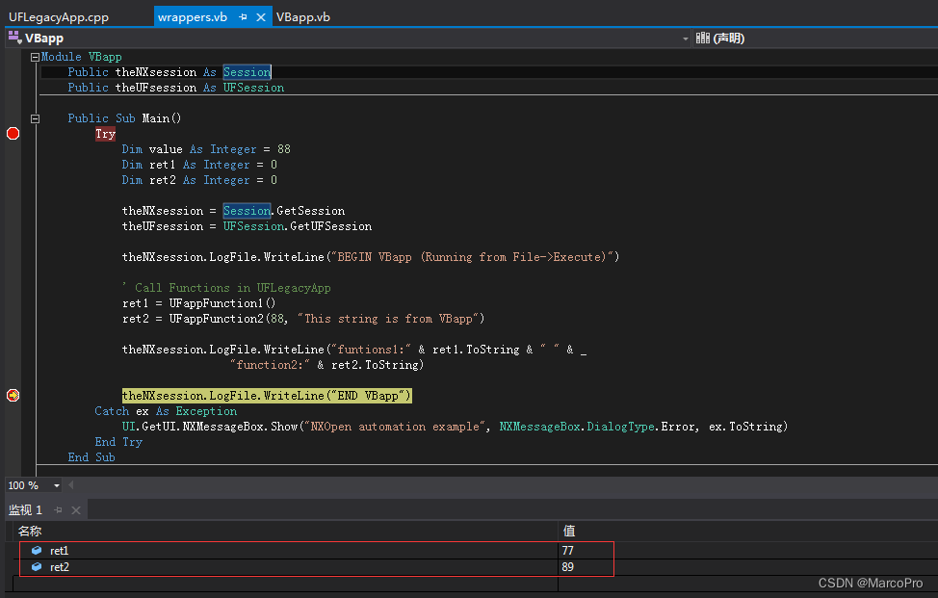Pin the wrappers.vb document tab

(243, 16)
